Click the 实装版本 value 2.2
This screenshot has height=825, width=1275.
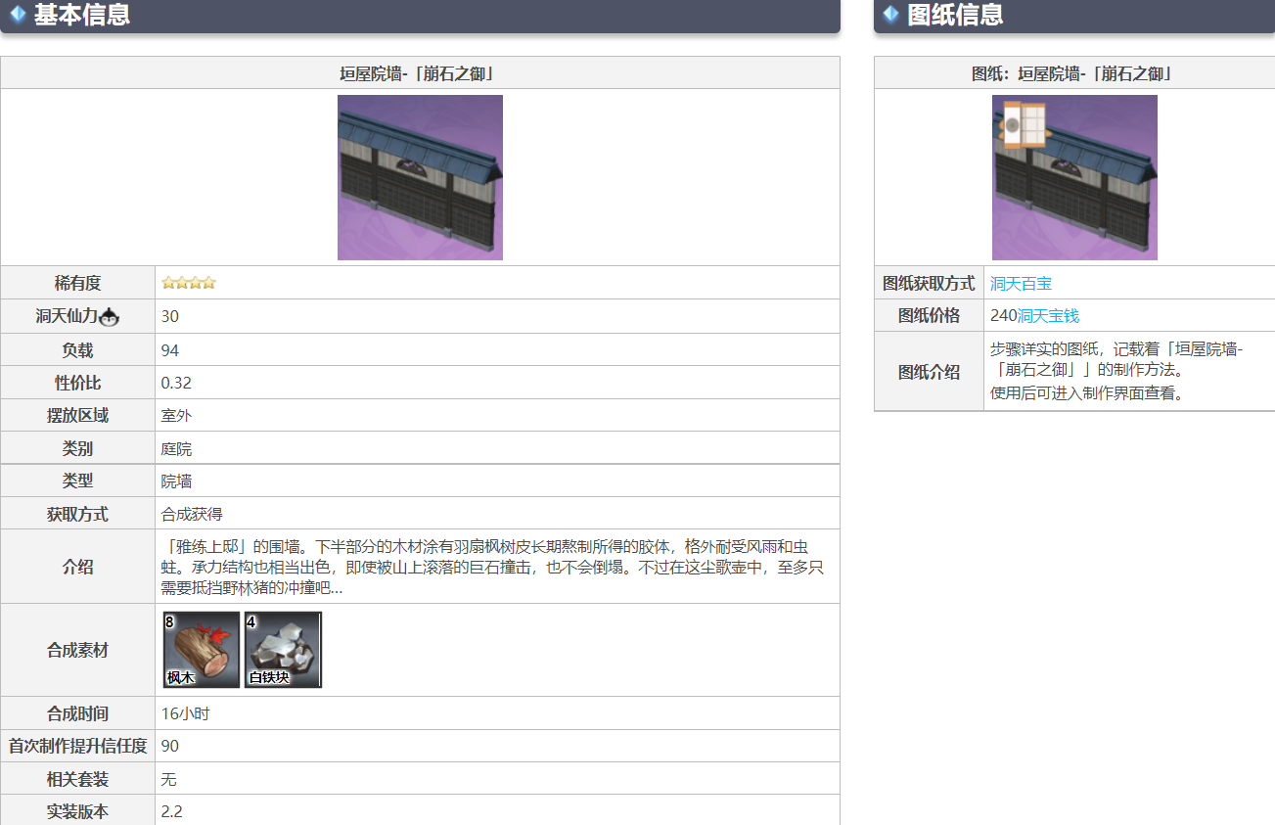click(x=171, y=811)
